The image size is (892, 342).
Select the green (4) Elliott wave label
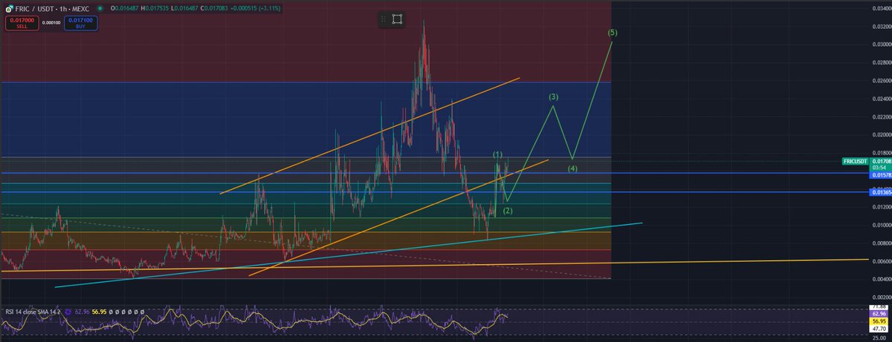[x=573, y=168]
